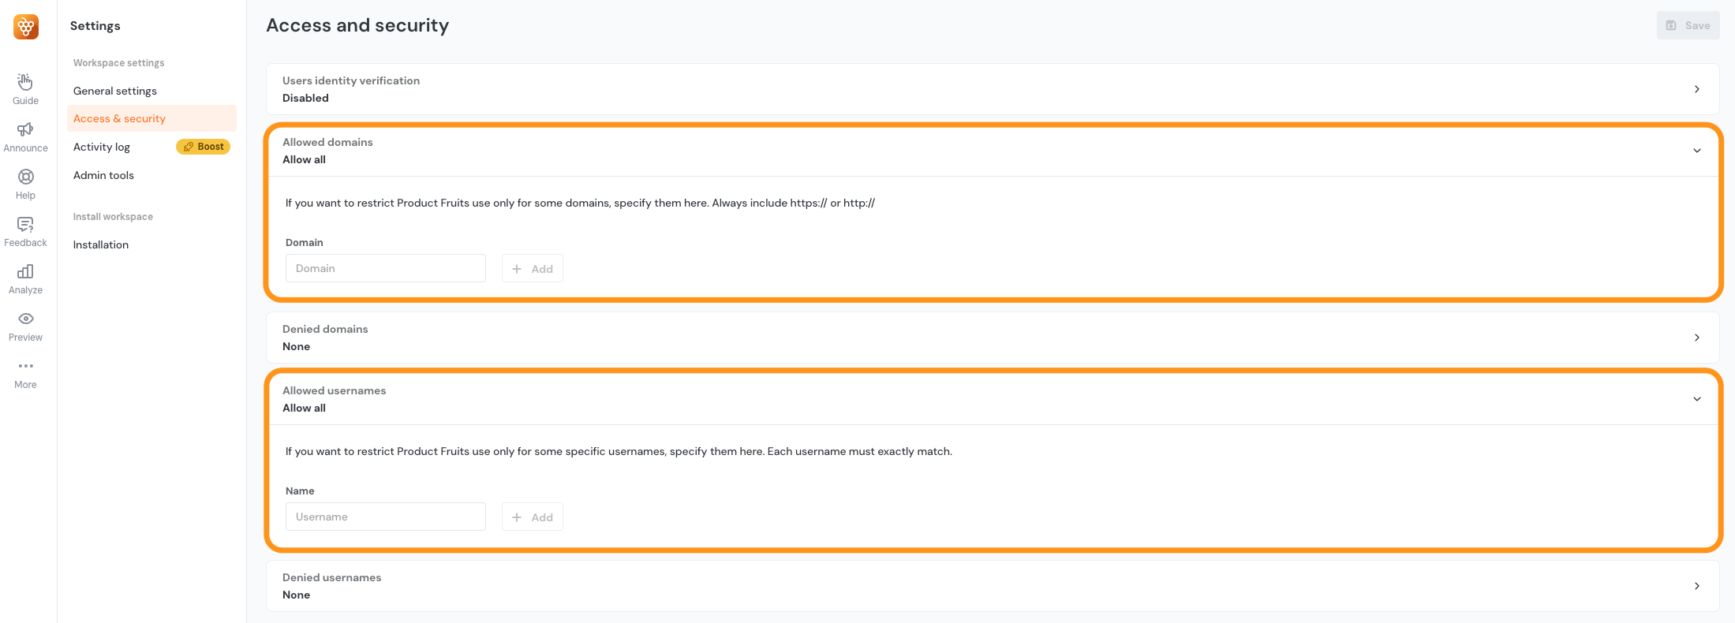The image size is (1735, 623).
Task: Open the Announce megaphone icon
Action: click(25, 129)
